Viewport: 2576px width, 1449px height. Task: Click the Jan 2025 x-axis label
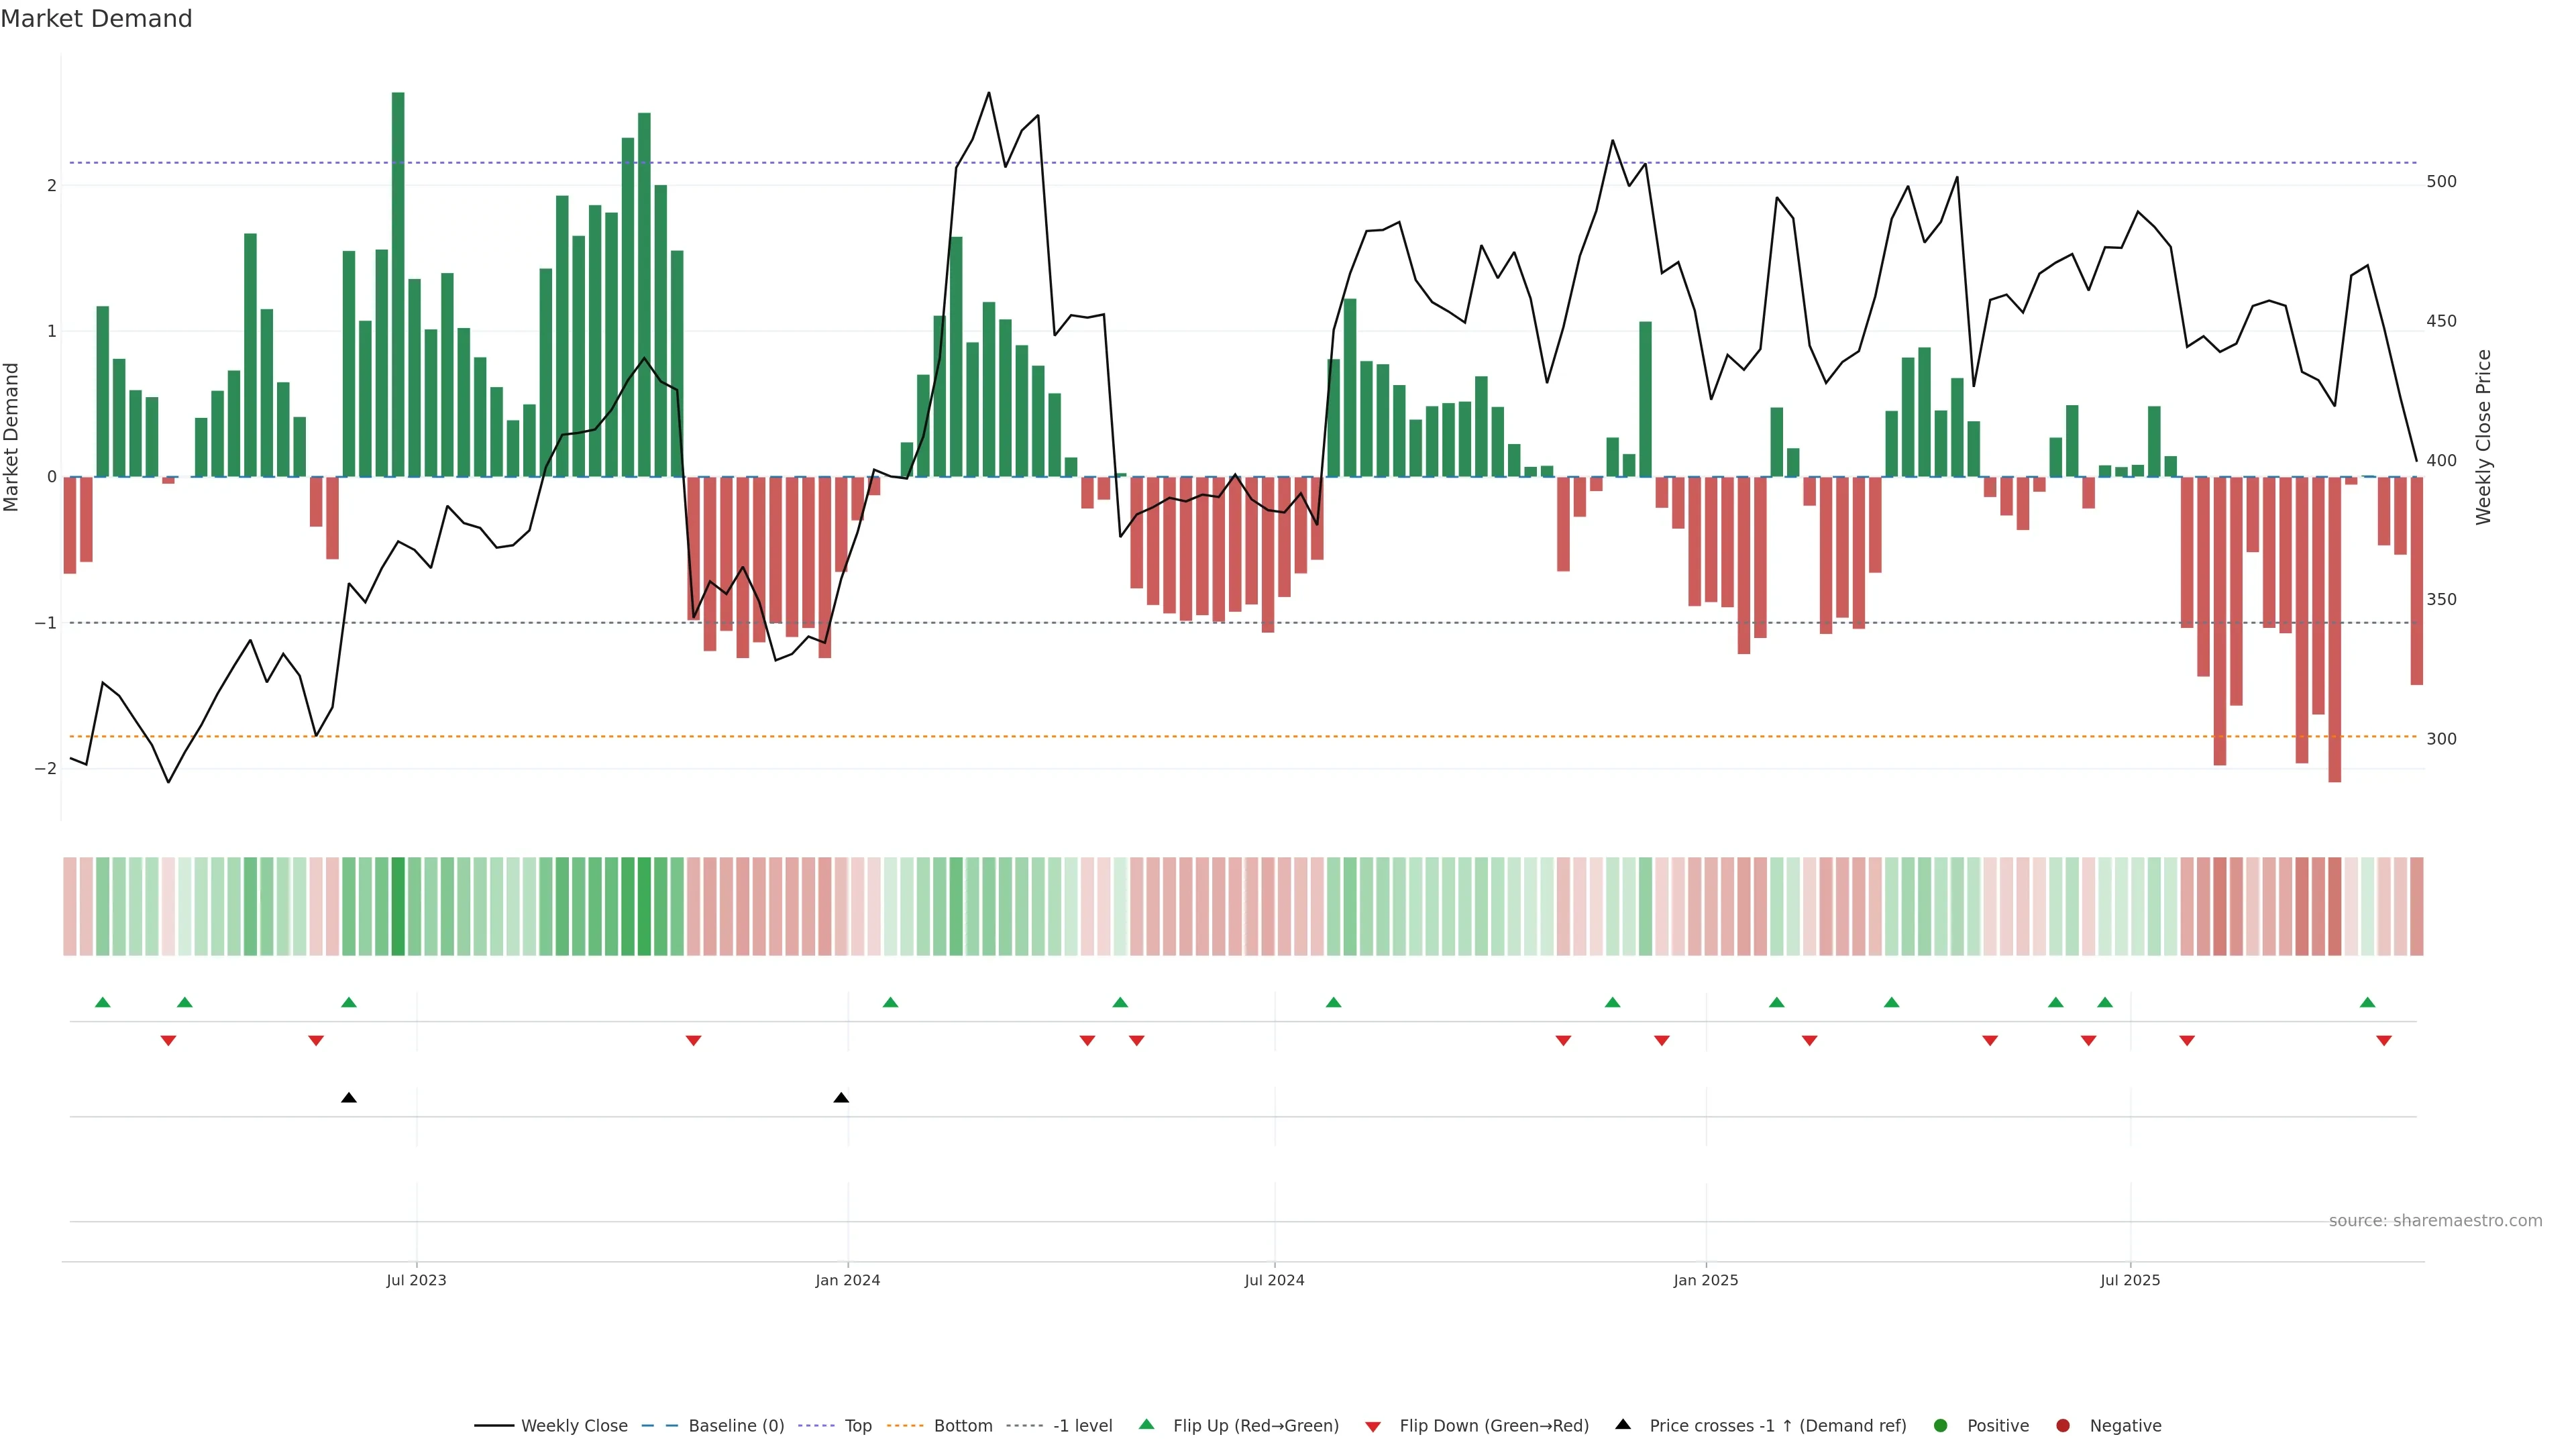(x=1706, y=1280)
